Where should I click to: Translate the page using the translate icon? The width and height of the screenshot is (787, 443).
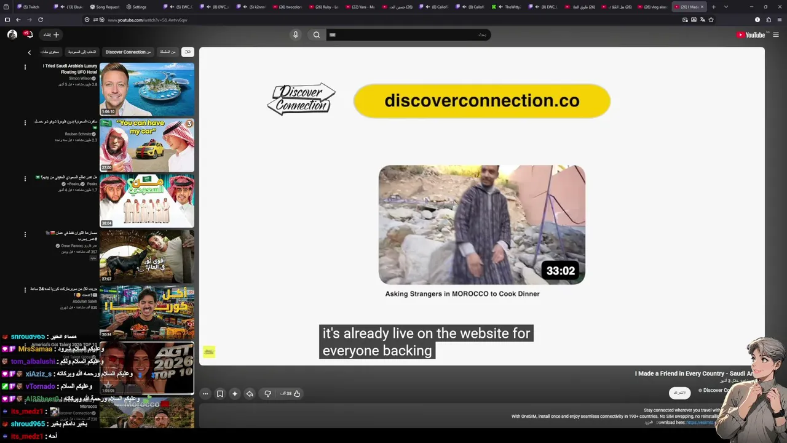click(703, 20)
